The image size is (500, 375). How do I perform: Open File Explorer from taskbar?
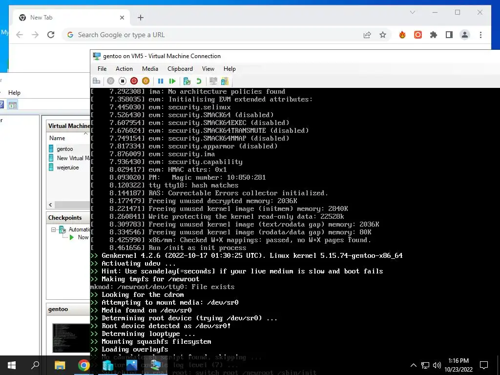click(x=60, y=365)
